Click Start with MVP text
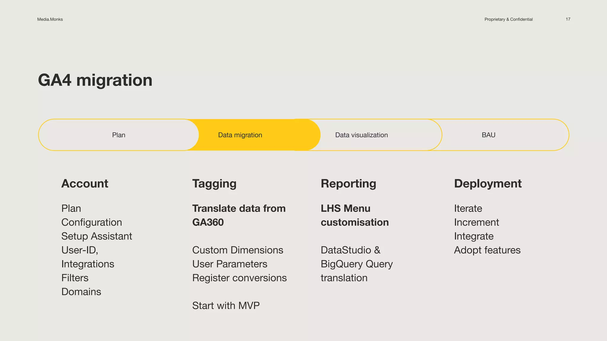The height and width of the screenshot is (341, 607). [226, 305]
